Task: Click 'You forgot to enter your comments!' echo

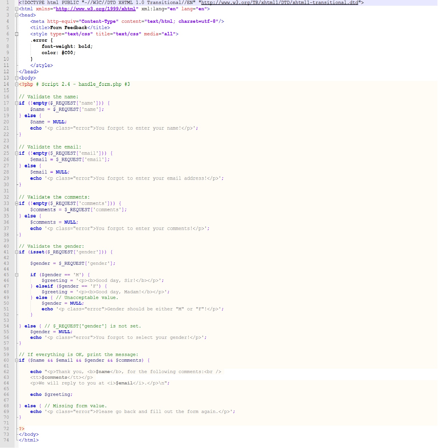Action: [120, 228]
